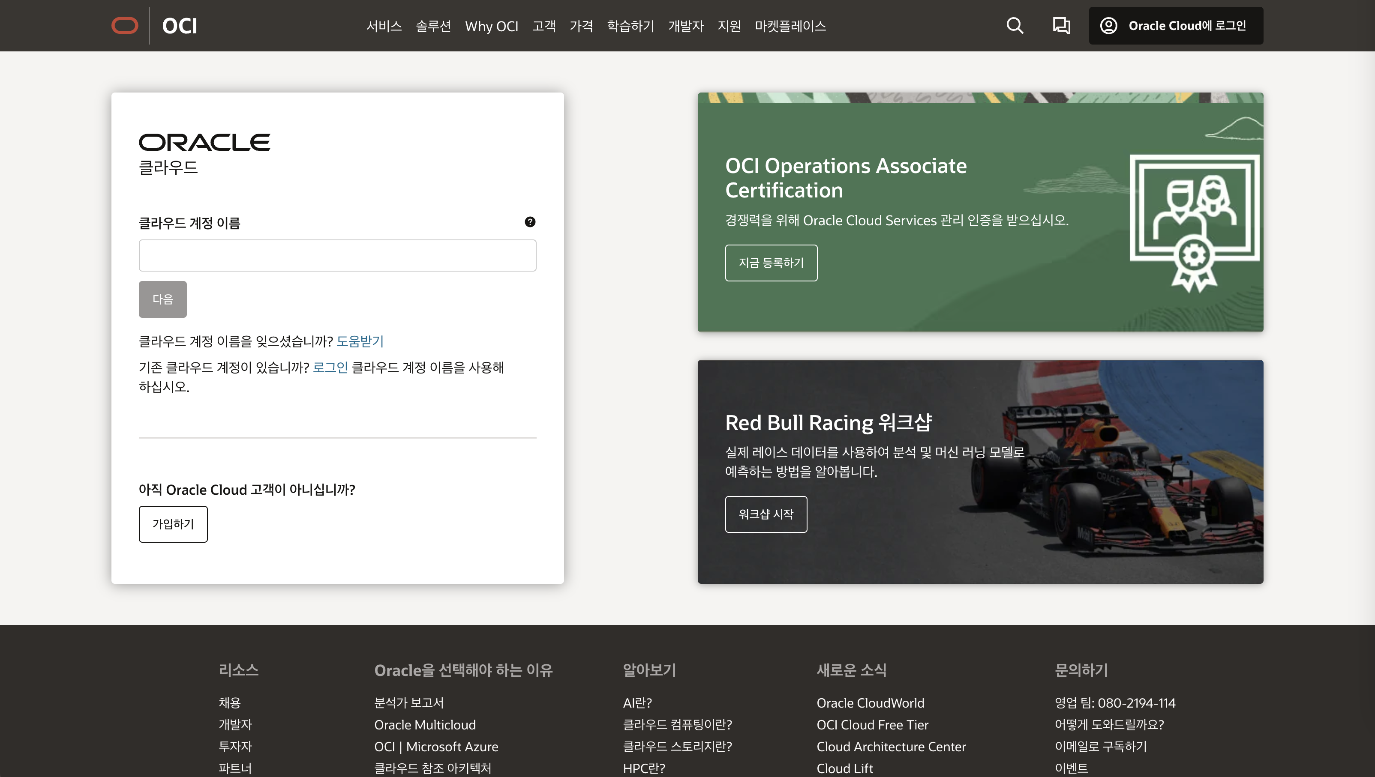Open the 솔루션 navigation menu
1375x777 pixels.
click(x=433, y=26)
